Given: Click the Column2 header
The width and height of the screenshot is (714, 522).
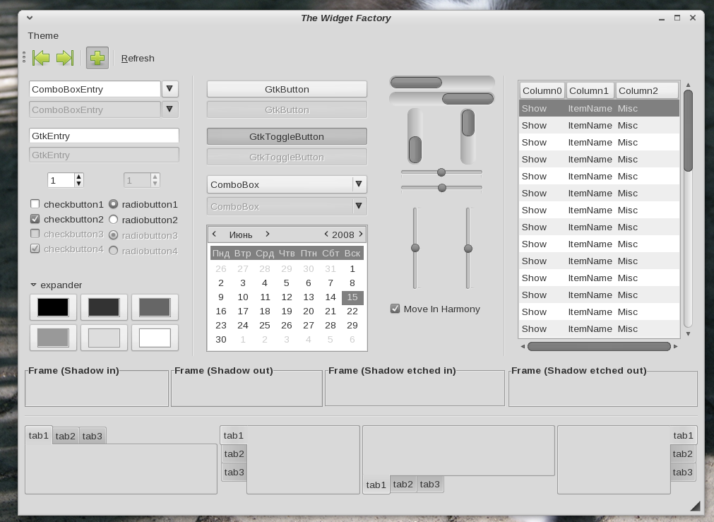Looking at the screenshot, I should (647, 90).
